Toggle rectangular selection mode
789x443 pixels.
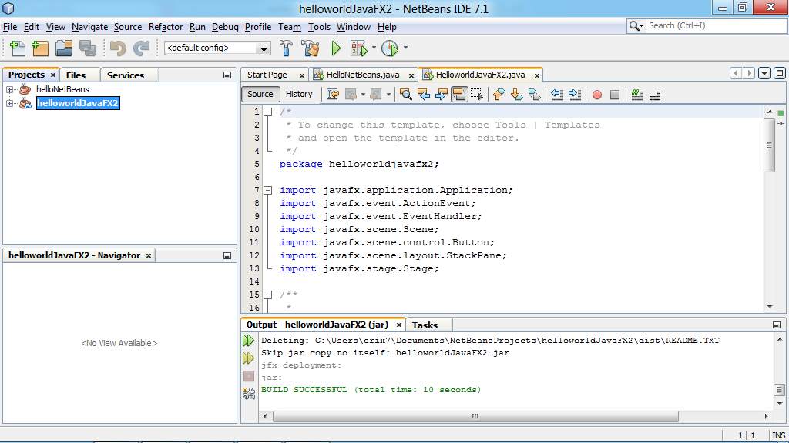476,95
